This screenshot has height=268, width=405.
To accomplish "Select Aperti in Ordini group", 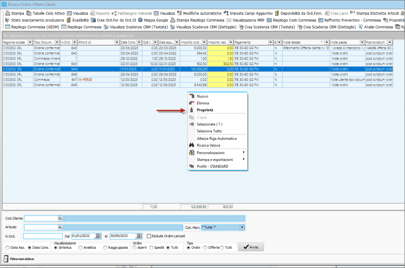I will pos(135,247).
